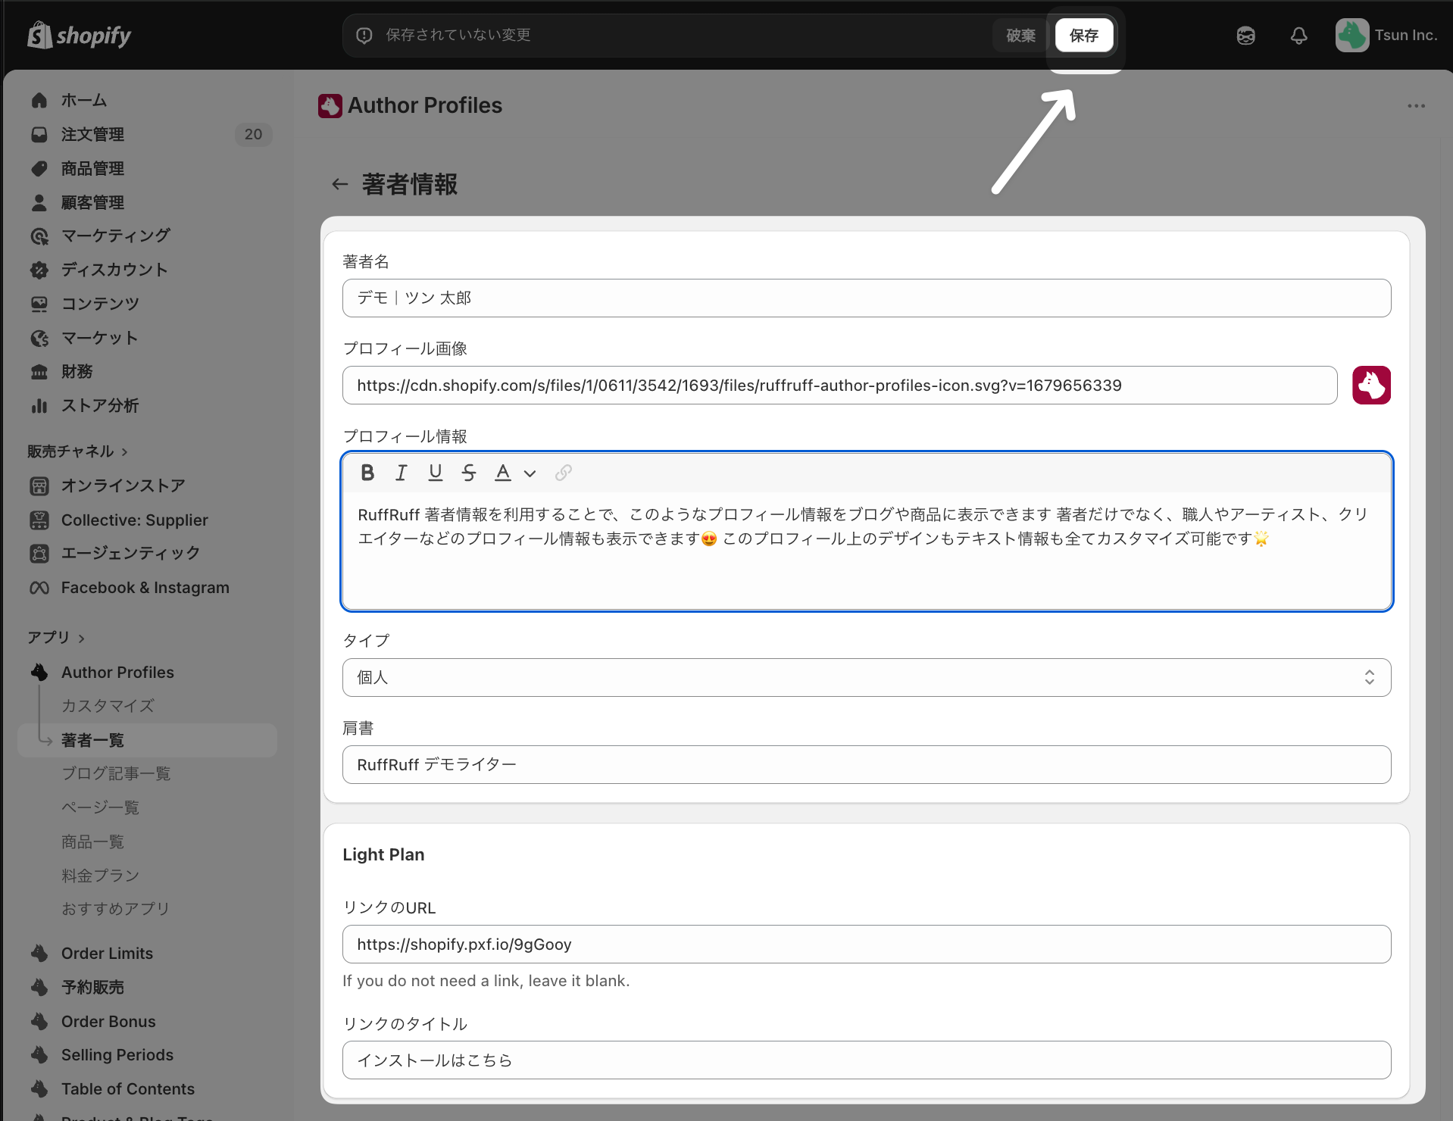Screen dimensions: 1453x1121
Task: Click into プロフィール情報 text editor
Action: tap(866, 551)
